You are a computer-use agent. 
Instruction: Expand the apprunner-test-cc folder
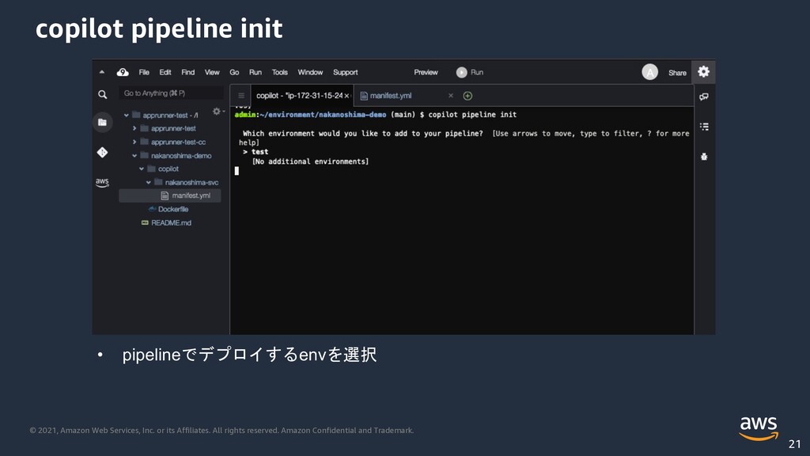coord(134,142)
